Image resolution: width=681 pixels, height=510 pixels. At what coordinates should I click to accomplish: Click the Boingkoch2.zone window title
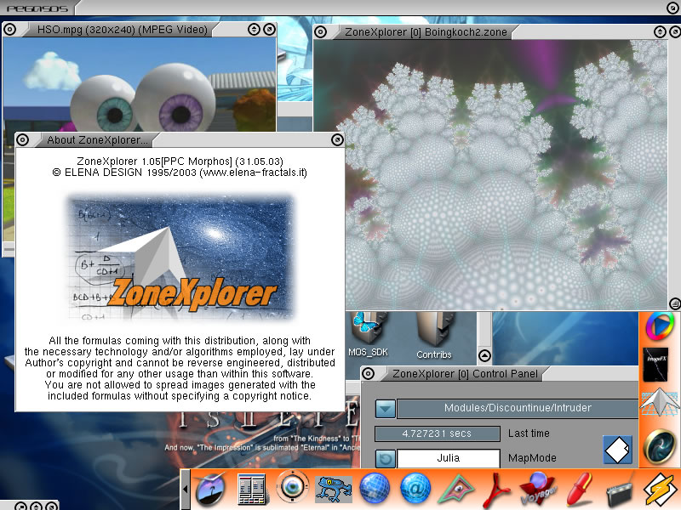click(x=426, y=32)
